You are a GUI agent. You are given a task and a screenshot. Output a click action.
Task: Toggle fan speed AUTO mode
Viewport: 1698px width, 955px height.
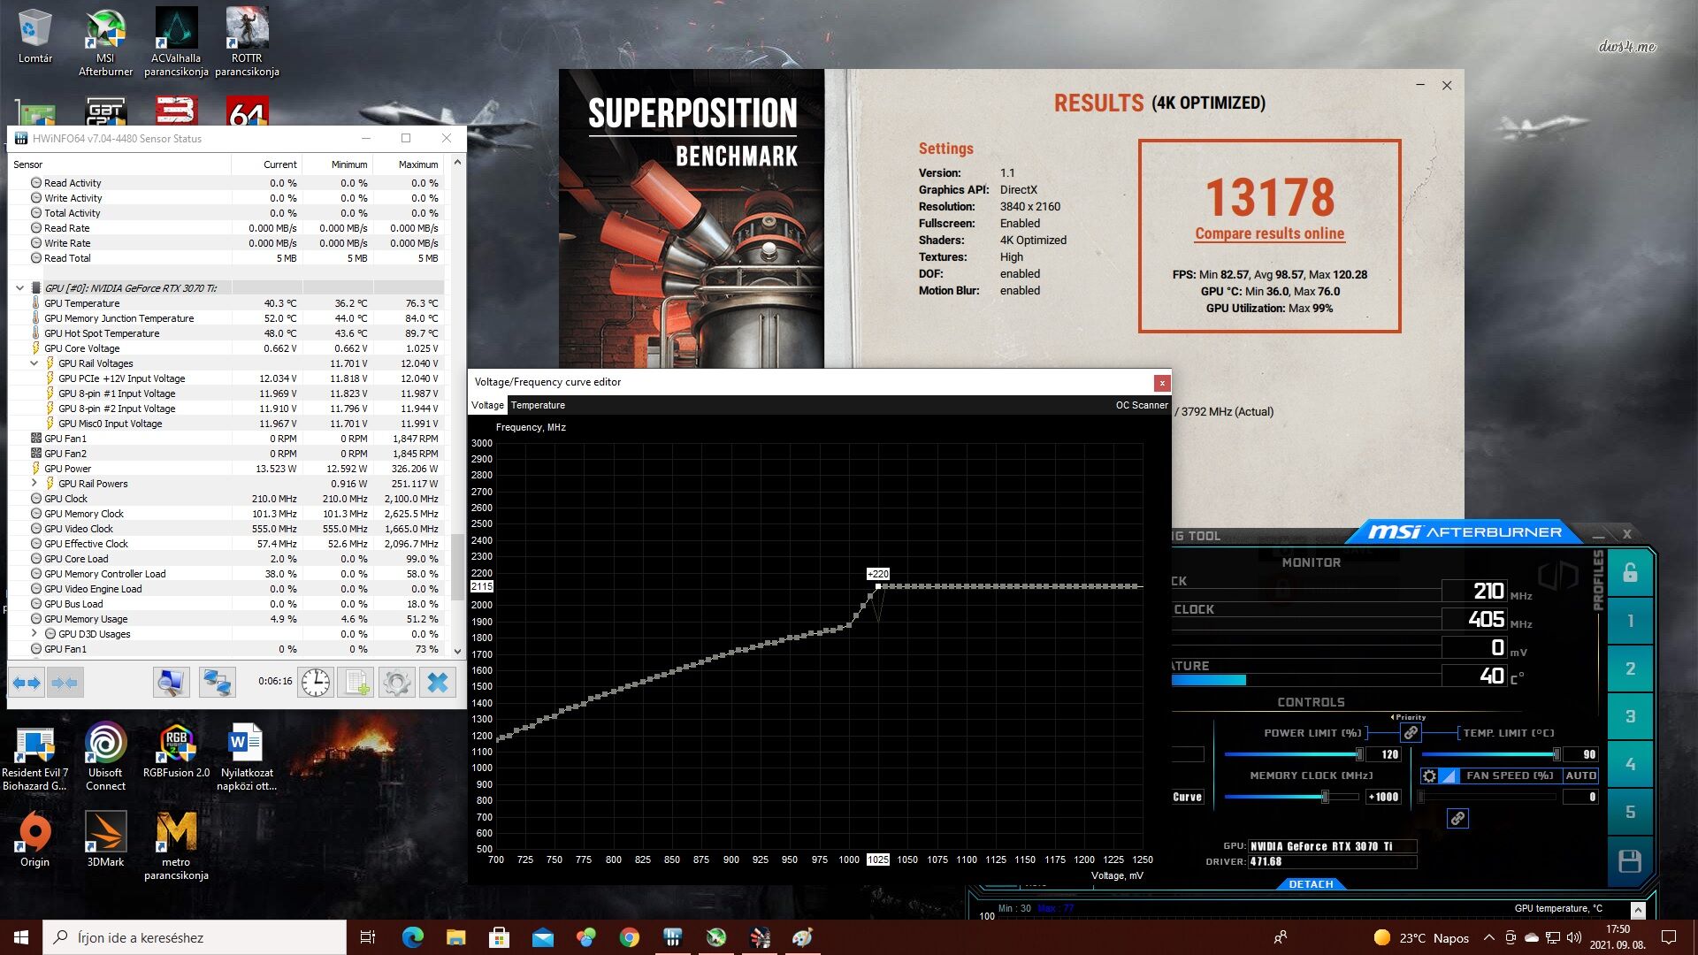pos(1580,775)
